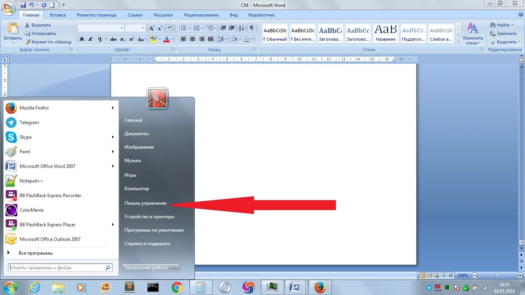Toggle subscript formatting
The width and height of the screenshot is (525, 295).
click(x=122, y=39)
